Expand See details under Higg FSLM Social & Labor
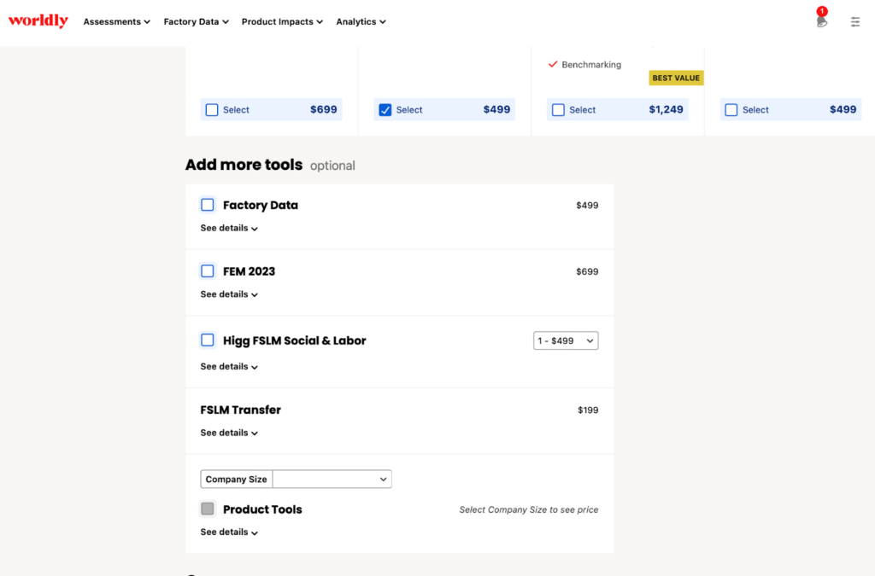 [x=229, y=367]
